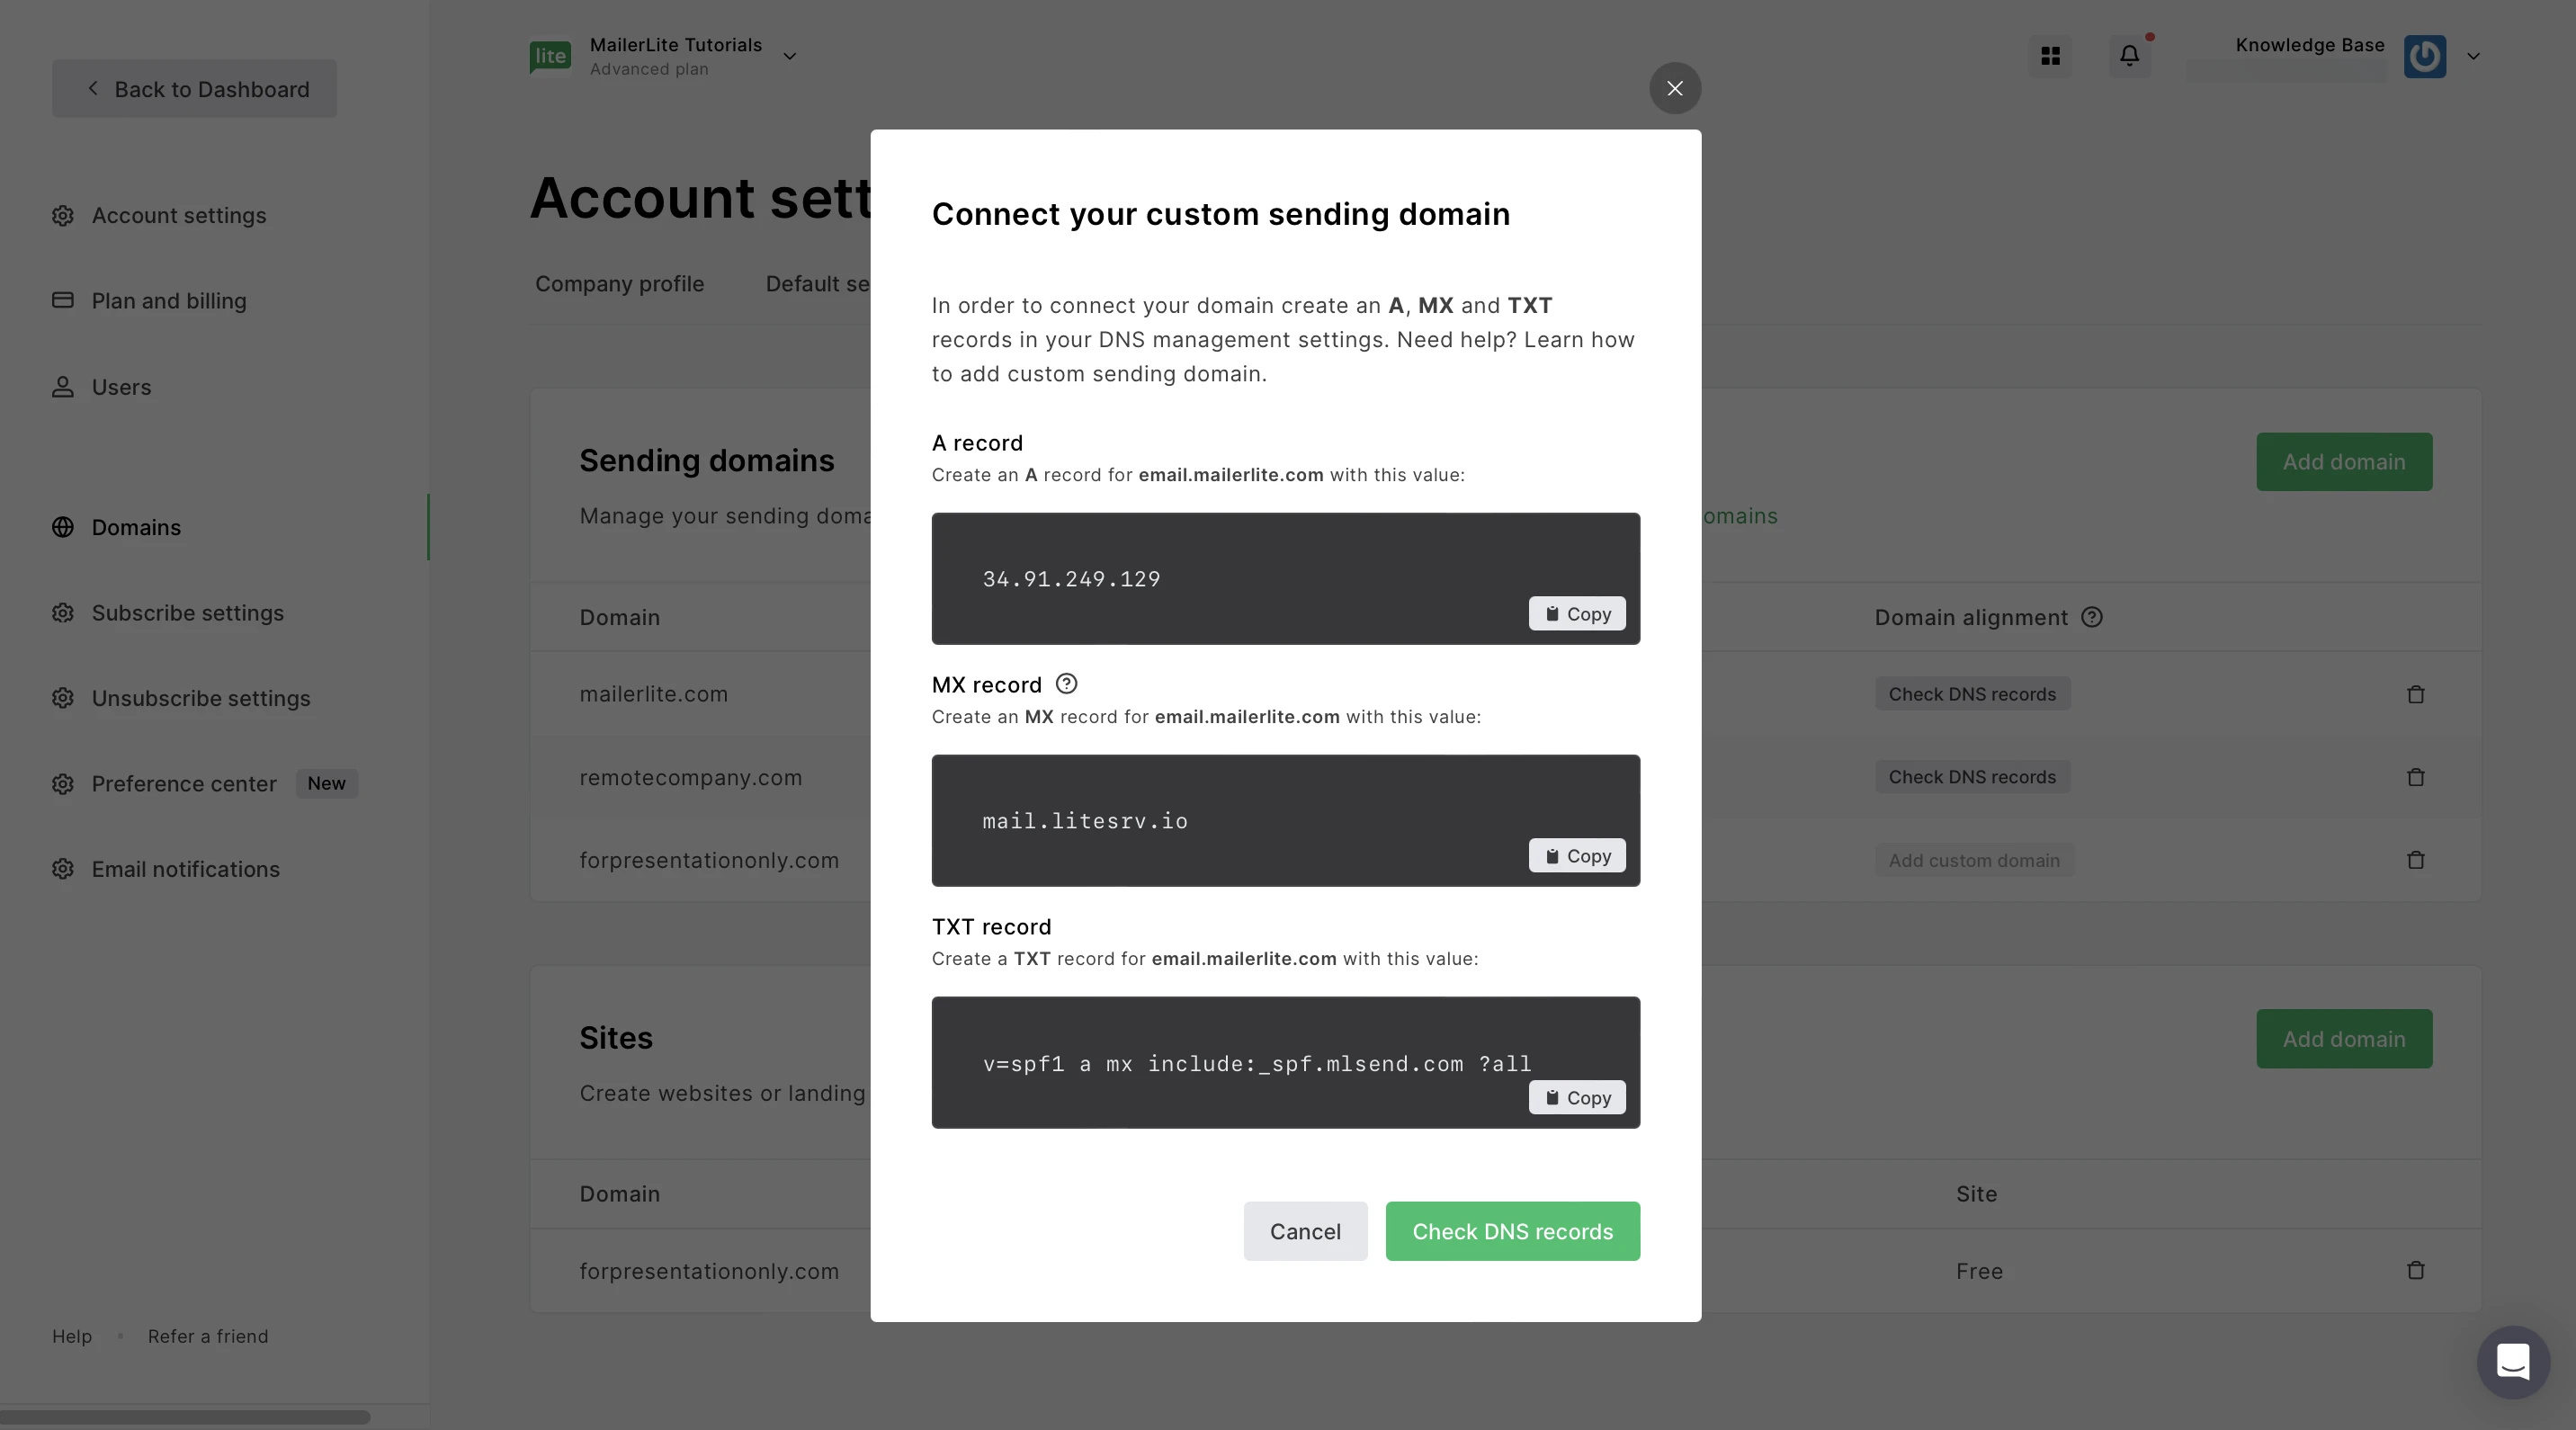
Task: Open the notifications bell
Action: (x=2129, y=56)
